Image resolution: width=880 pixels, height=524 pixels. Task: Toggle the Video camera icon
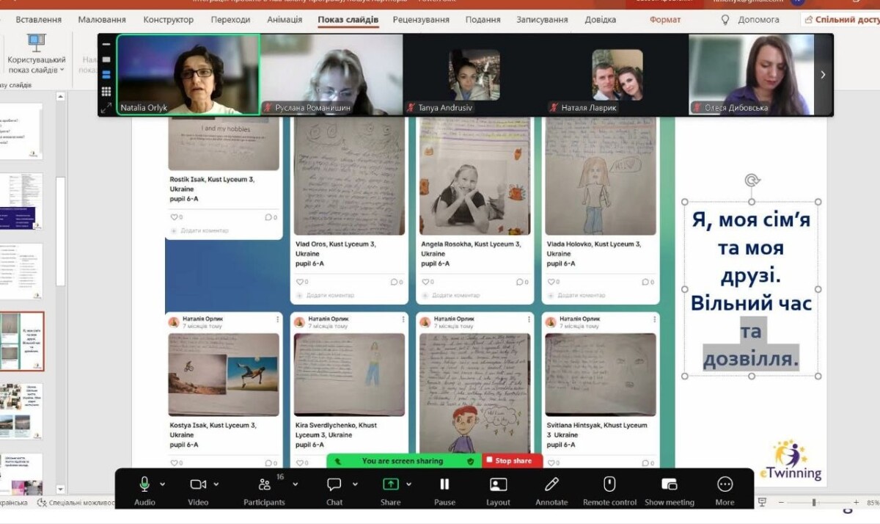(198, 484)
